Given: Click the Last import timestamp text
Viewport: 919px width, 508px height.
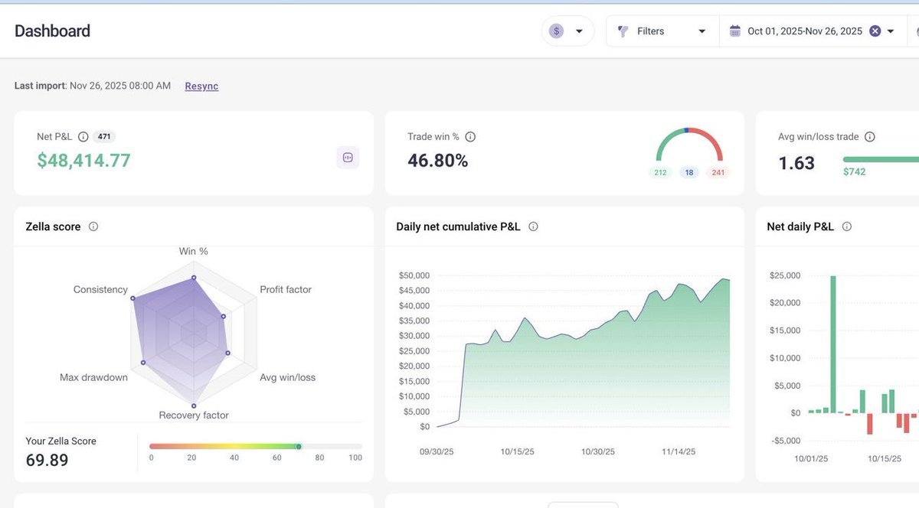Looking at the screenshot, I should coord(93,86).
